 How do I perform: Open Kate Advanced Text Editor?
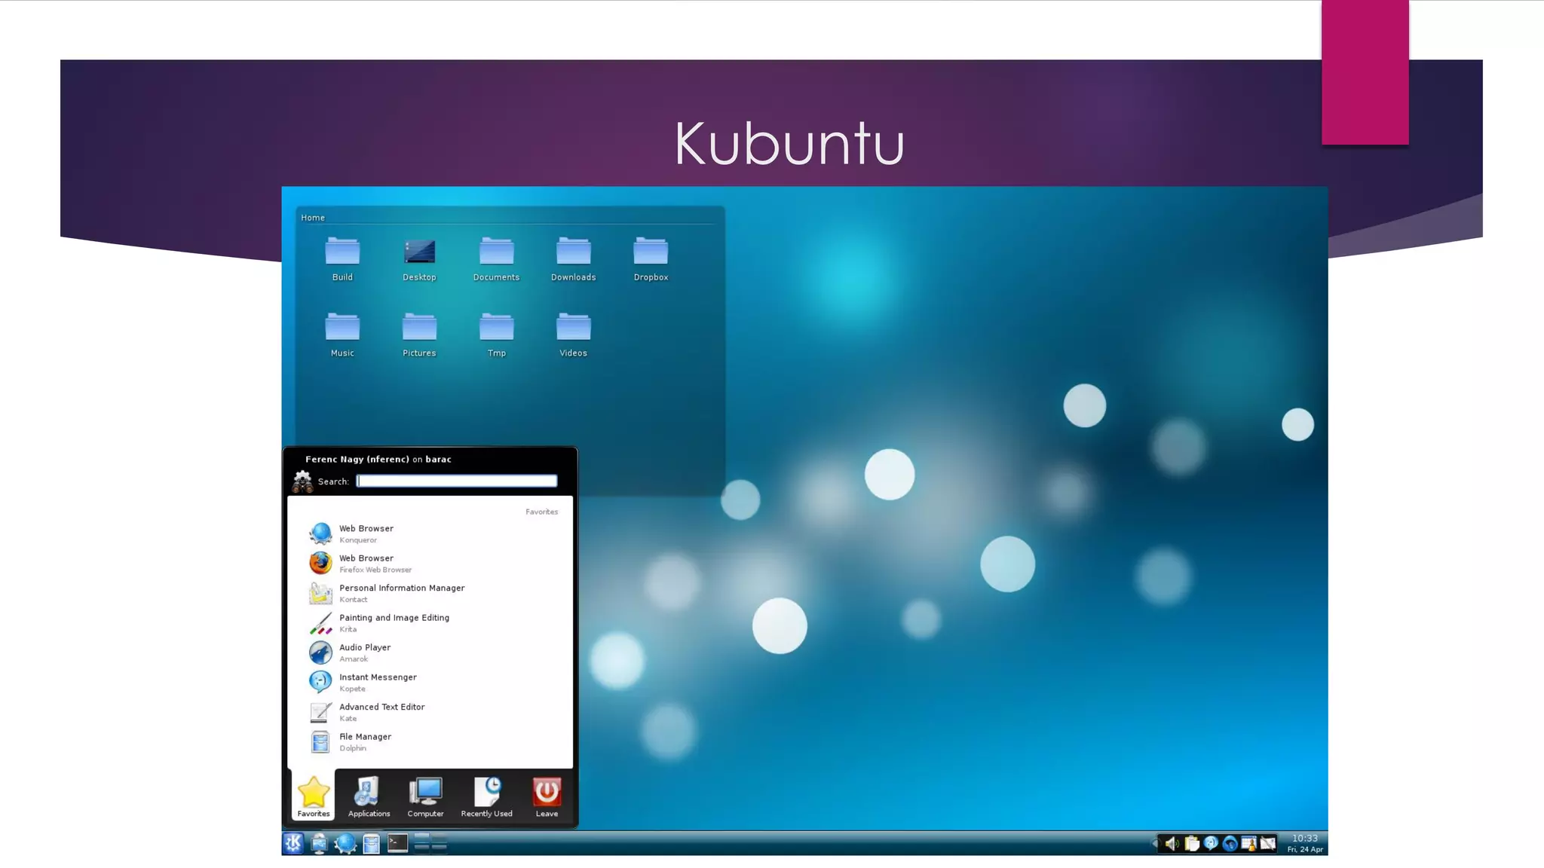(430, 712)
